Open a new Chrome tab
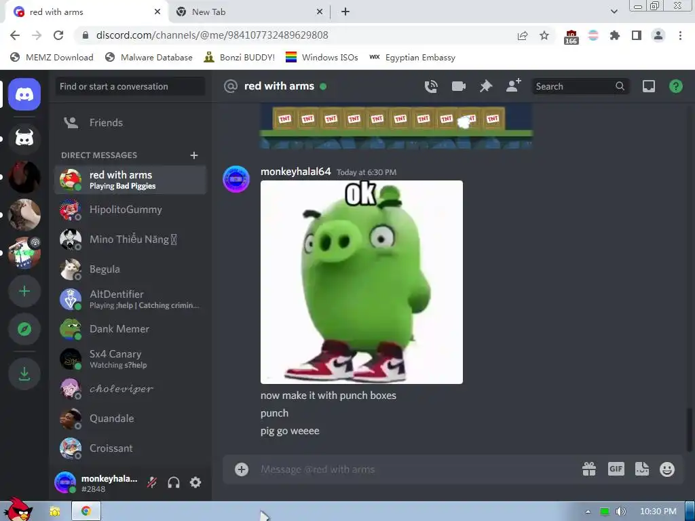The width and height of the screenshot is (695, 521). click(x=345, y=12)
